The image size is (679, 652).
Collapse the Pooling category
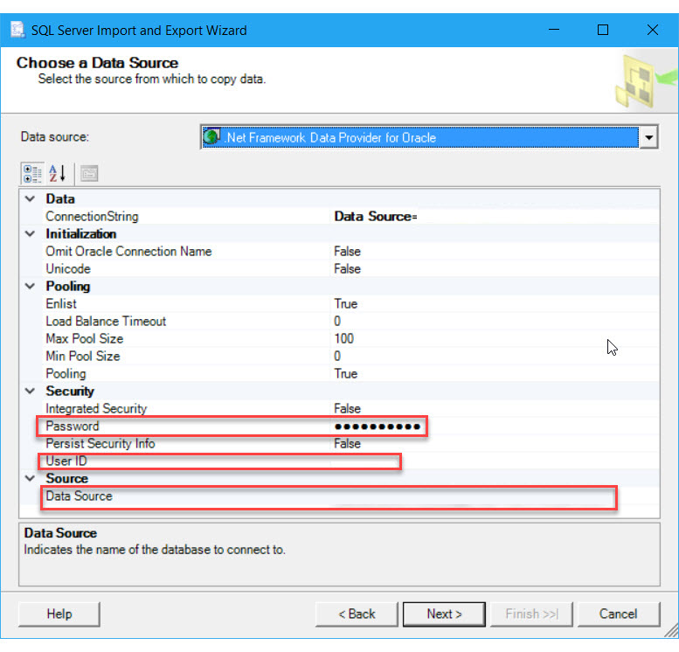click(30, 287)
